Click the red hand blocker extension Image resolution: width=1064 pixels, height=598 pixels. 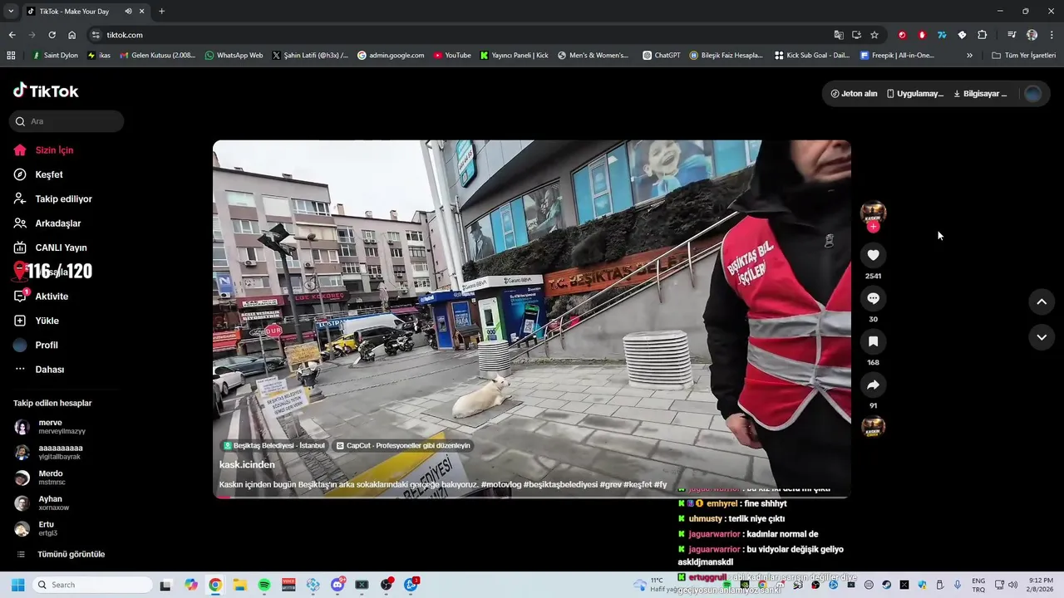tap(922, 35)
